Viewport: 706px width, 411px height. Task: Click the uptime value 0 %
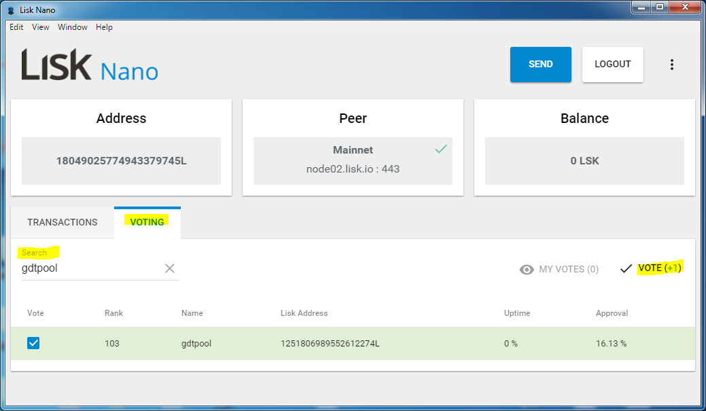coord(511,344)
